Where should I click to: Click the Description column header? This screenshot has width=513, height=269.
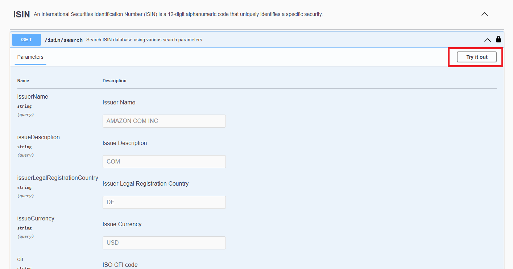[x=115, y=81]
